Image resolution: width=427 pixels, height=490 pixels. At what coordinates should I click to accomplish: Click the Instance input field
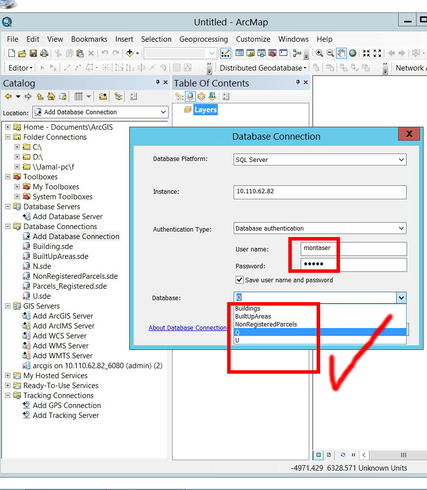tap(320, 192)
